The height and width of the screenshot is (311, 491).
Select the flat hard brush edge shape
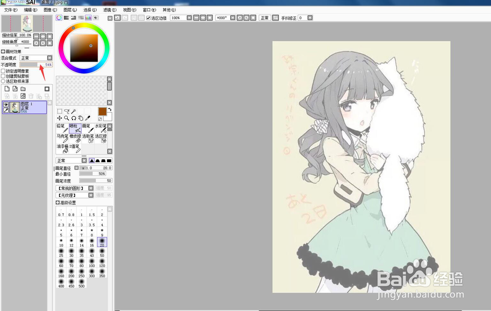[109, 161]
